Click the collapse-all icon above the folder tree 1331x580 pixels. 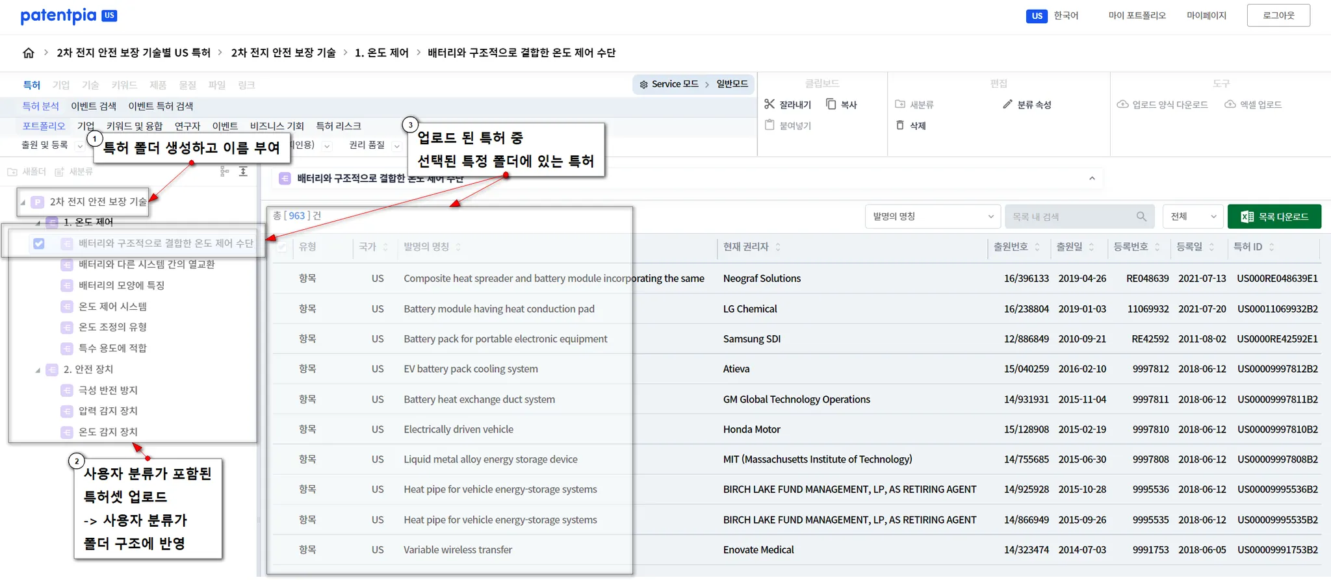[x=243, y=171]
